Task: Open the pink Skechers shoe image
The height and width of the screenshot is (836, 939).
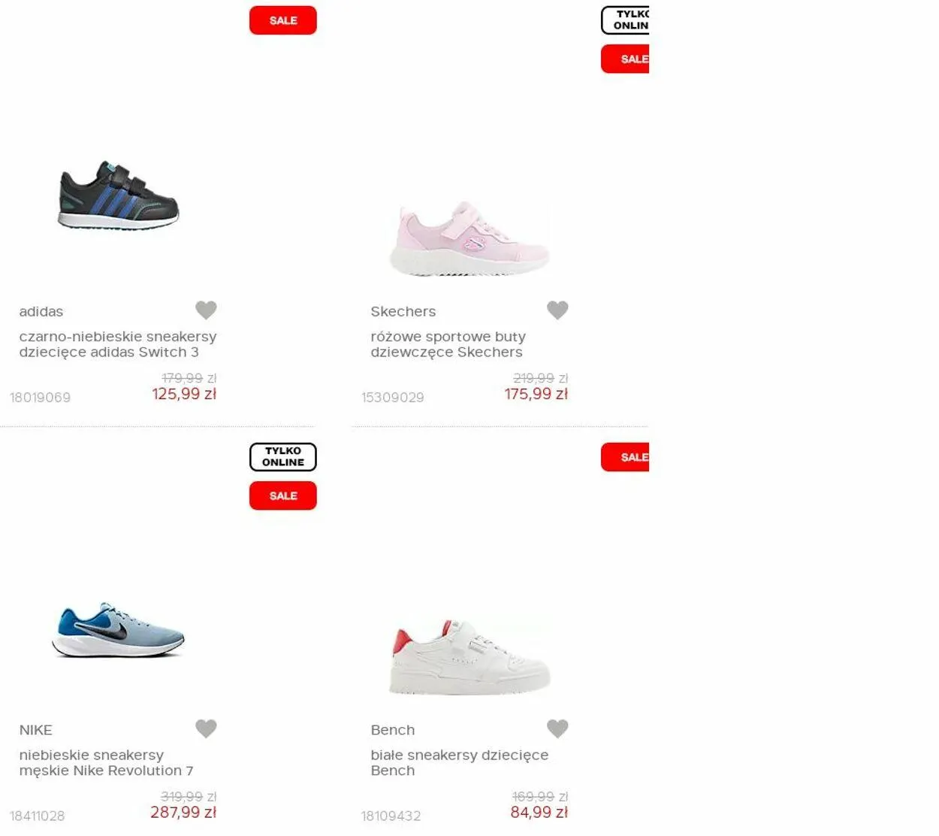Action: click(x=469, y=238)
